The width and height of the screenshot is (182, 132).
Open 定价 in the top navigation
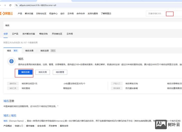(62, 13)
